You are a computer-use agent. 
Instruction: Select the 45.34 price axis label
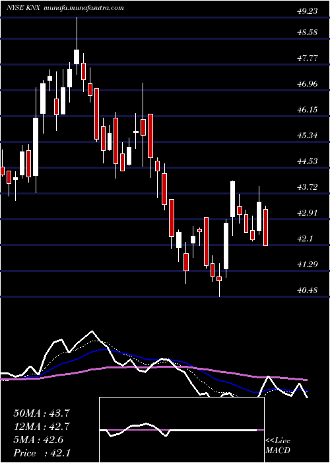(x=307, y=136)
